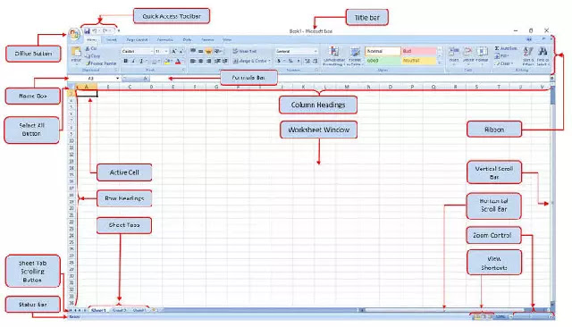
Task: Apply the Normal cell style
Action: pos(383,51)
